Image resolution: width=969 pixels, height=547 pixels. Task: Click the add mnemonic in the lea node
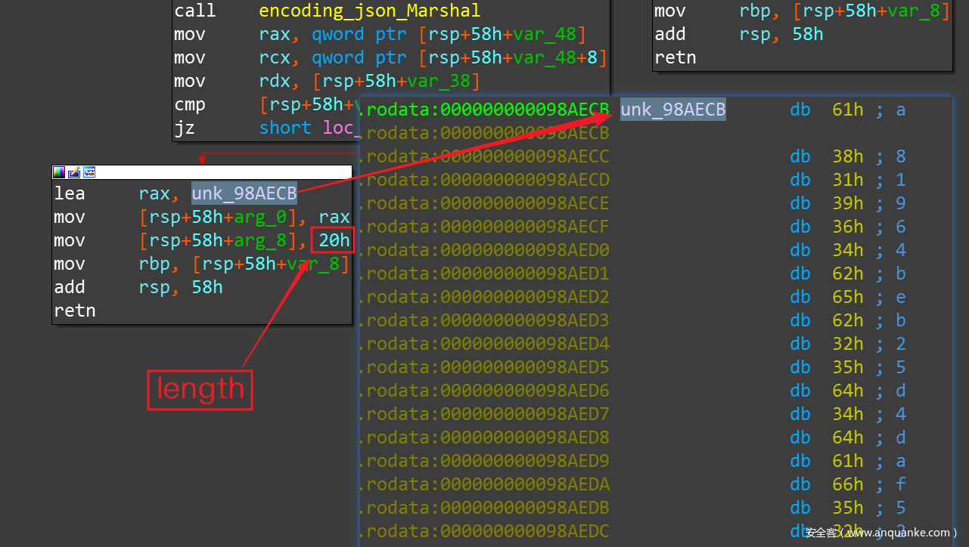coord(70,287)
